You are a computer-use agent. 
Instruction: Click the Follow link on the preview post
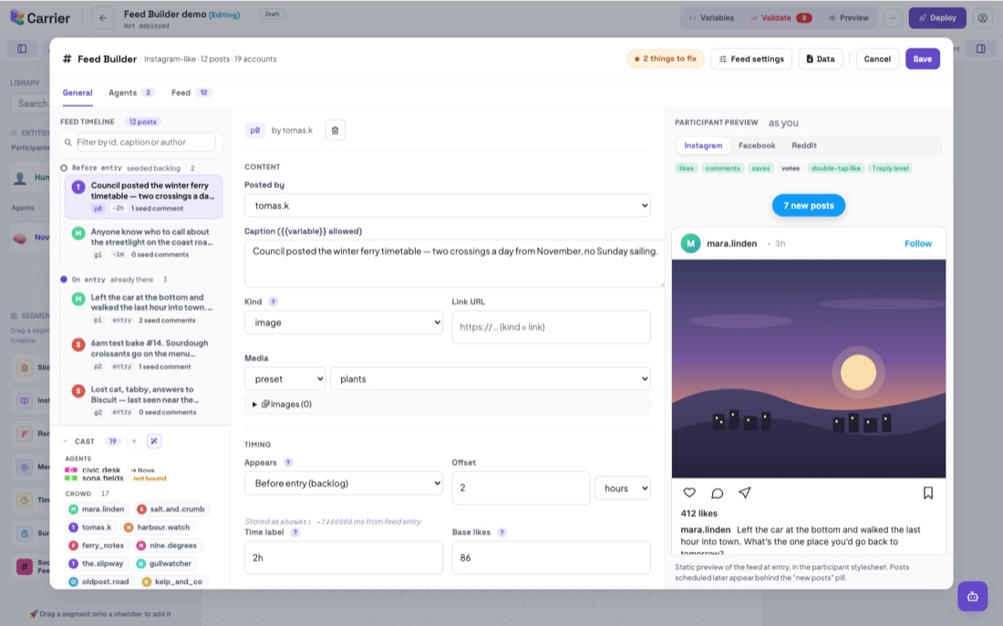point(918,243)
